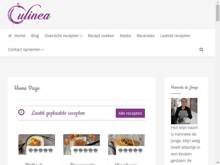
Task: Click the page scrollbar down arrow
Action: click(218, 163)
